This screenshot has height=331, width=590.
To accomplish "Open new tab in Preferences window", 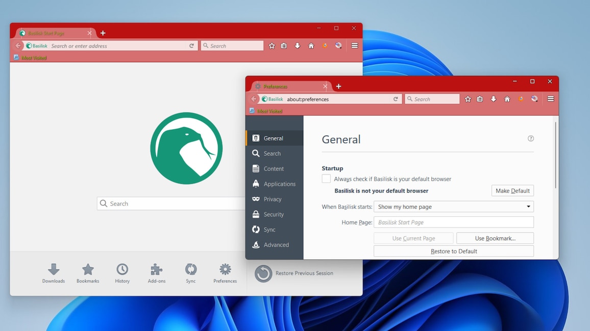I will (x=339, y=87).
